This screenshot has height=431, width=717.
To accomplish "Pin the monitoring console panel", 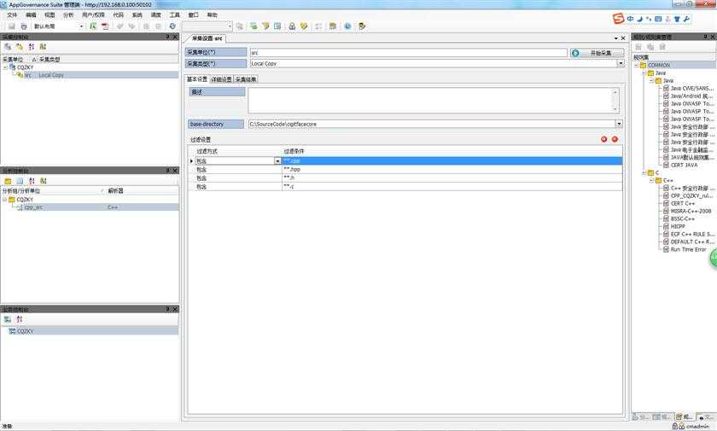I will coord(168,310).
